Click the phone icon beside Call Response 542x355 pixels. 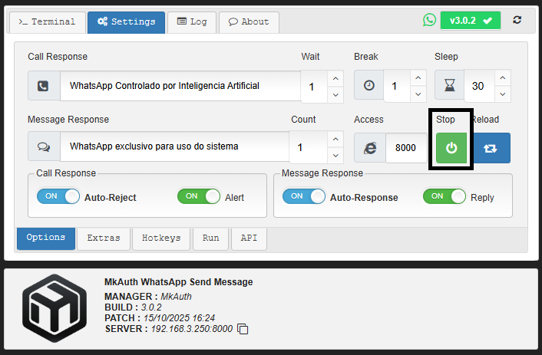(x=44, y=86)
